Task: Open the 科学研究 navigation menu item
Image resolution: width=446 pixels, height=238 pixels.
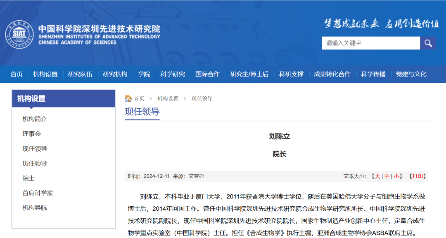Action: point(173,74)
